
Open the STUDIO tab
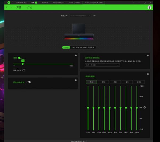[x=75, y=3]
